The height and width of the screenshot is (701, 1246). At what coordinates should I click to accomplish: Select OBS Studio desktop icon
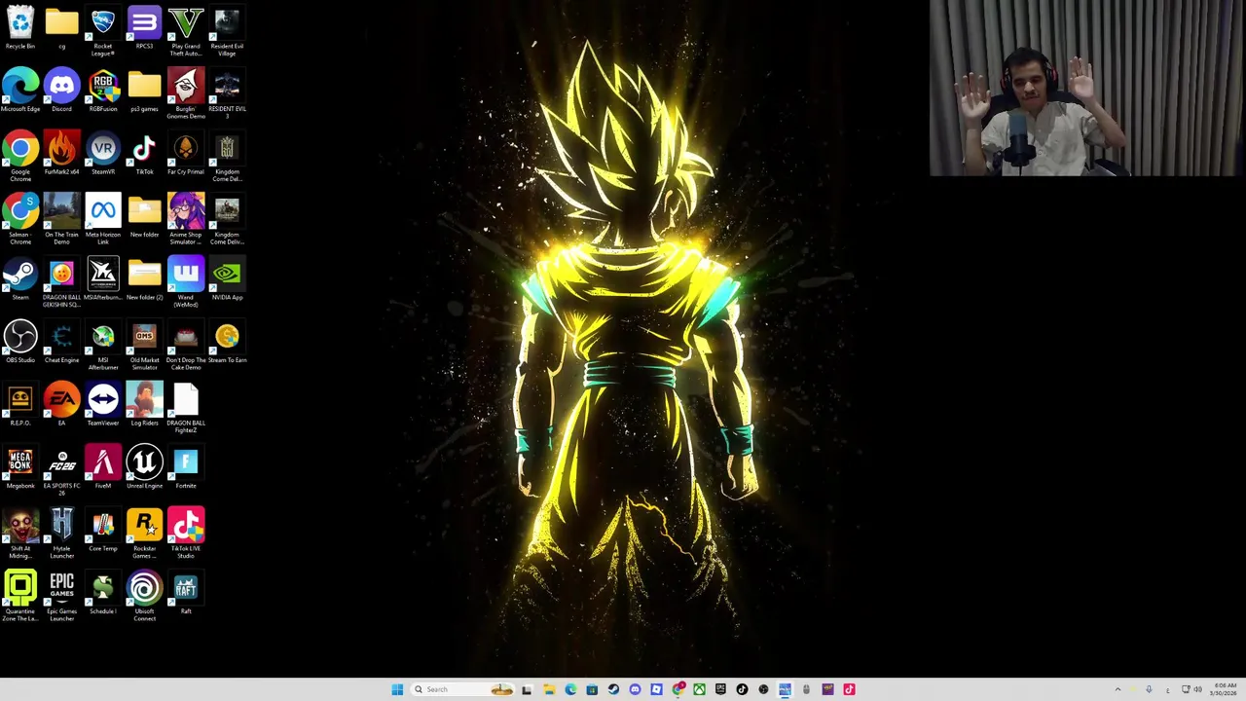(20, 343)
